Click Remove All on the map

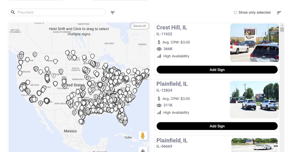(x=139, y=26)
